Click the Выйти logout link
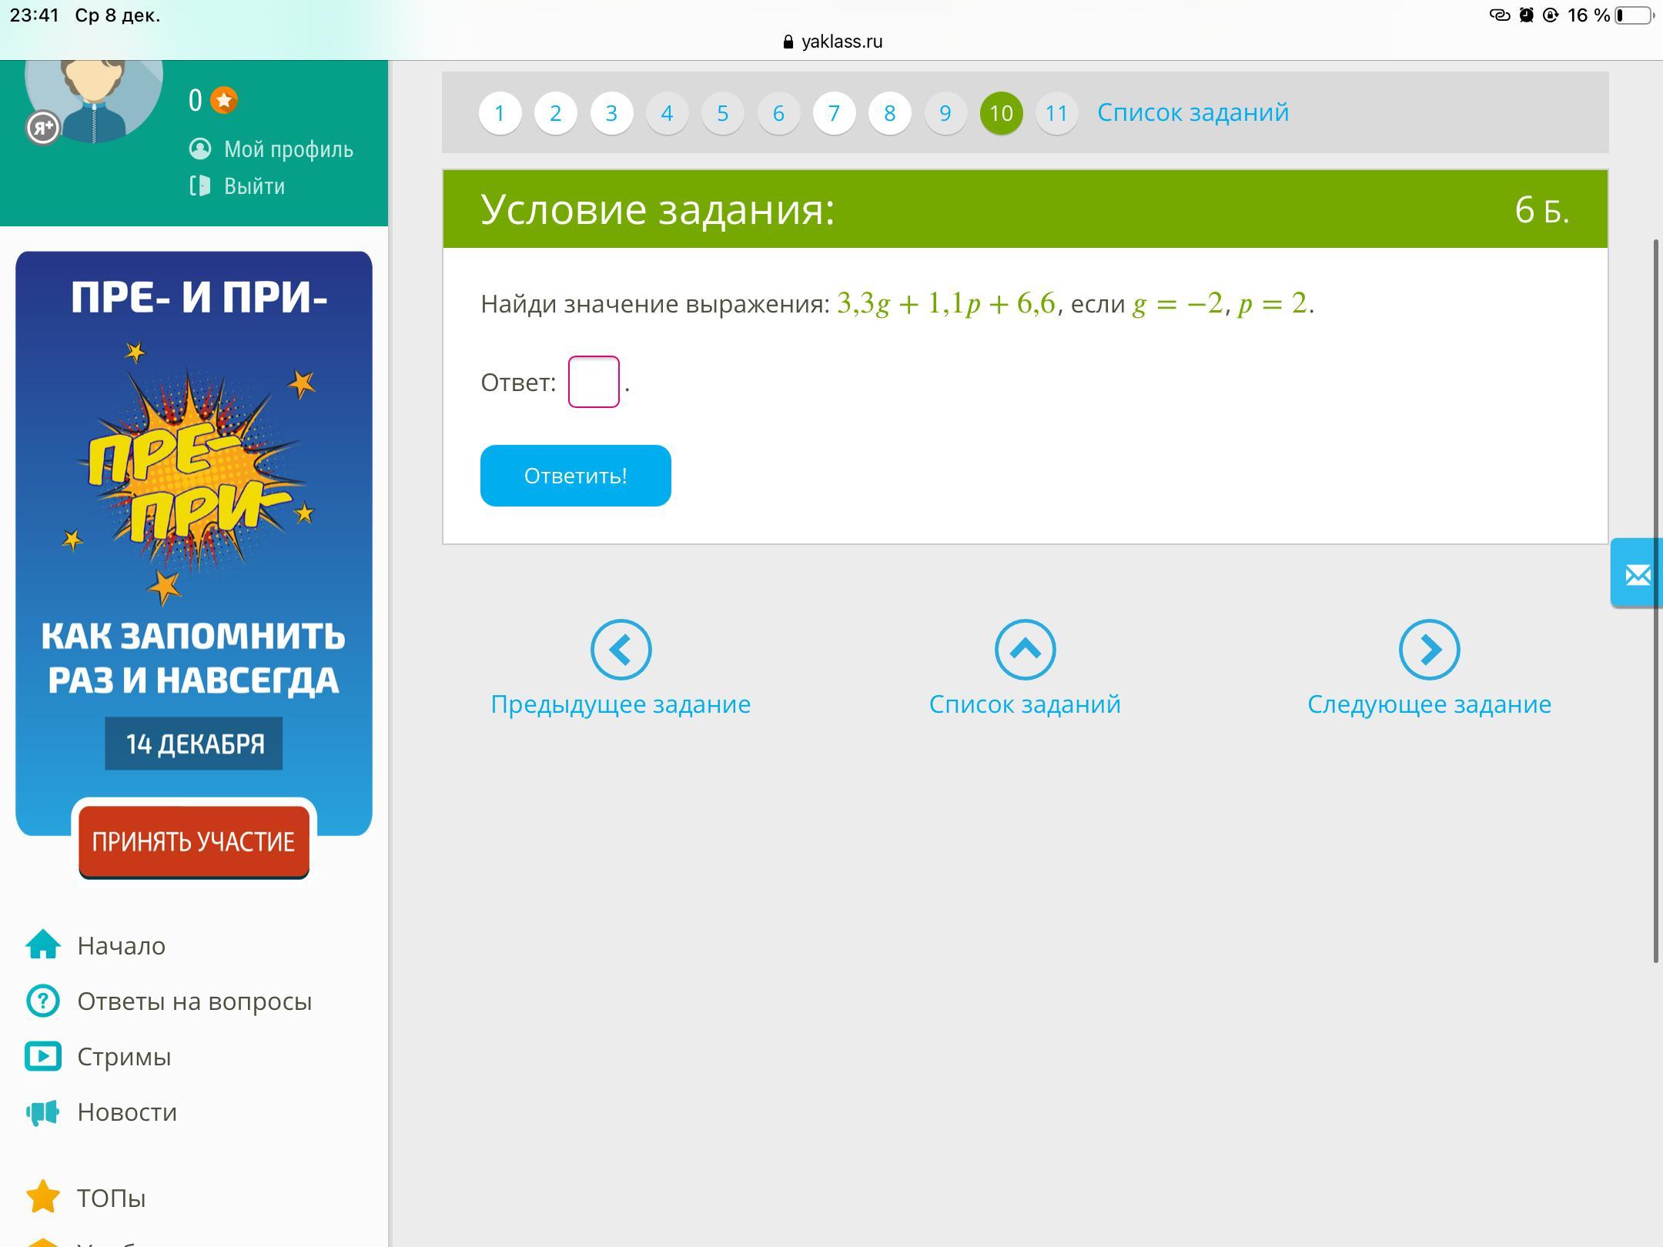Image resolution: width=1663 pixels, height=1247 pixels. click(253, 186)
